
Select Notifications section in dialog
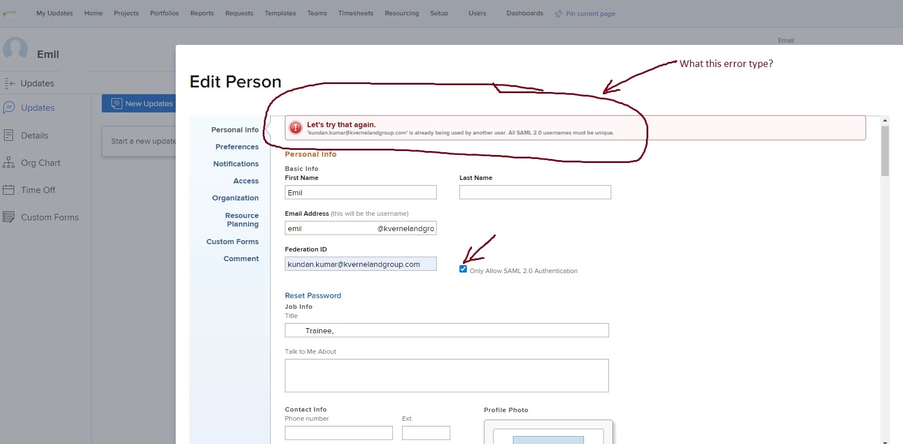click(x=236, y=164)
